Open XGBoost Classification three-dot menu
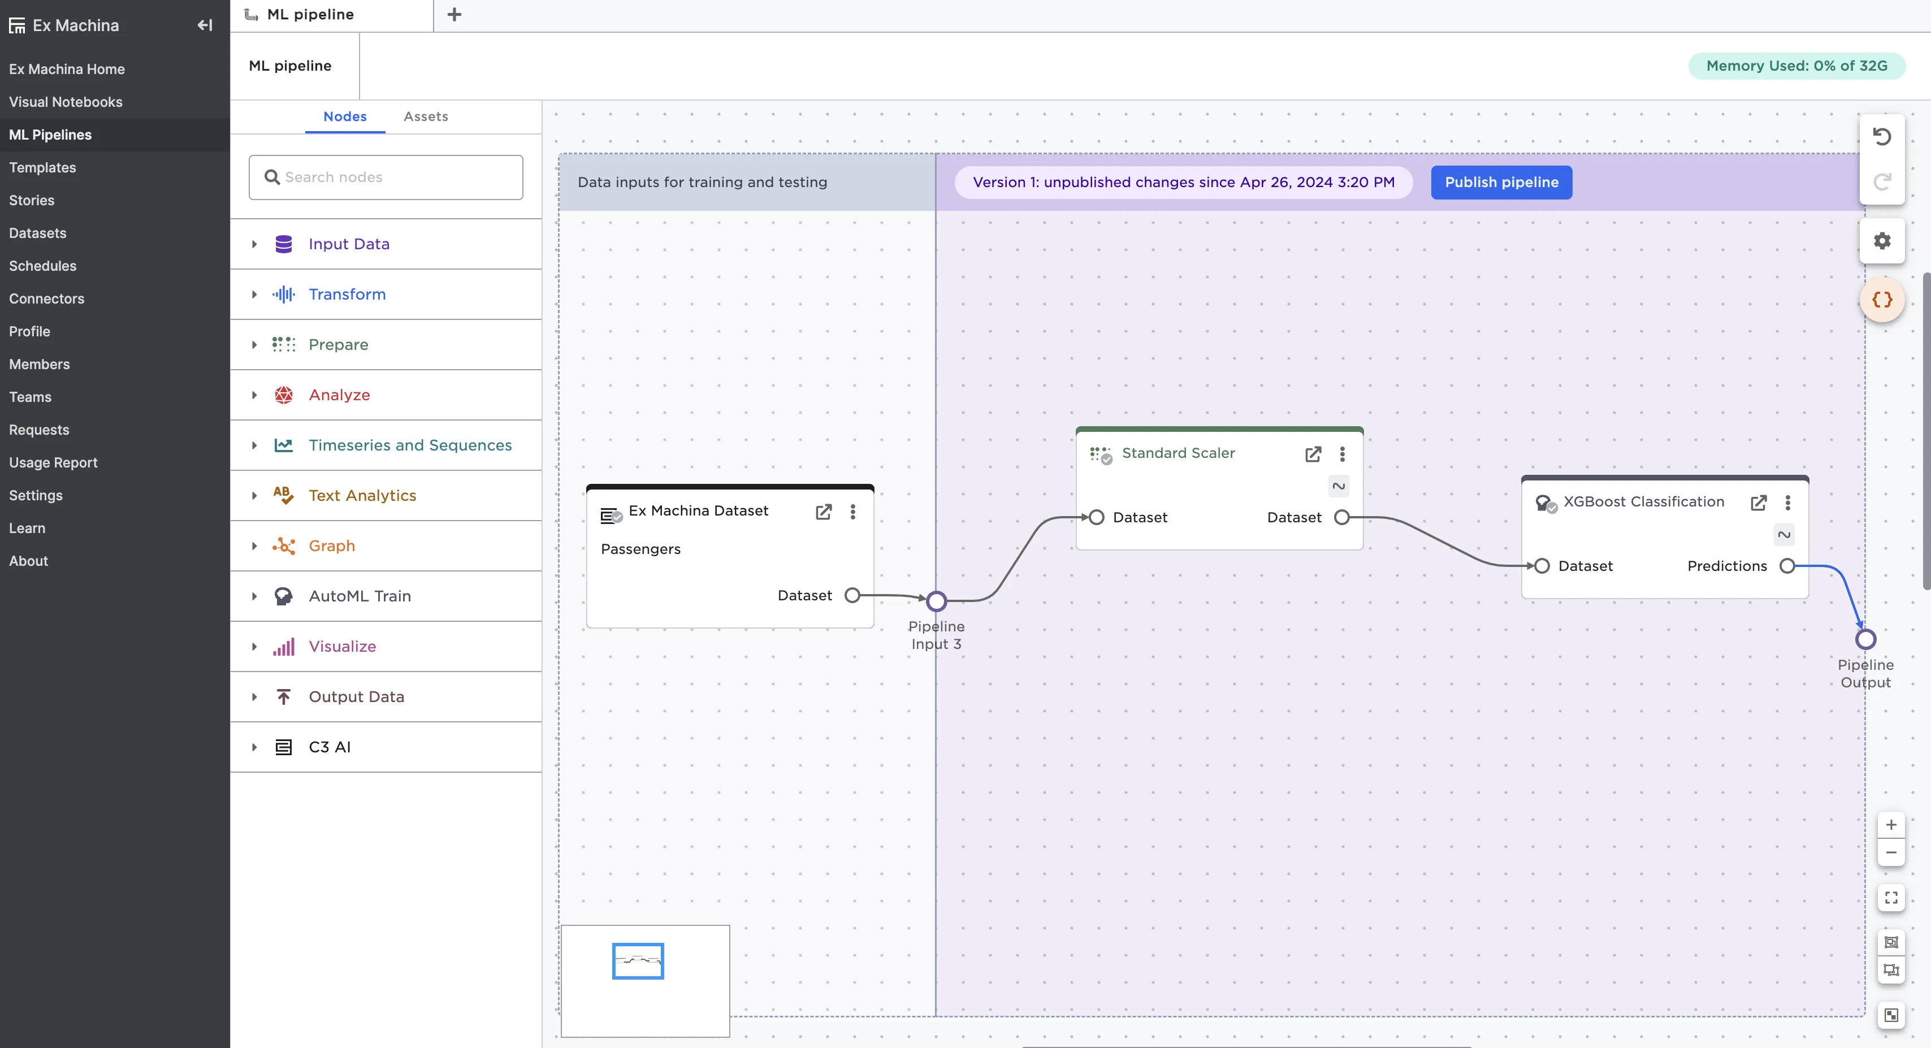Viewport: 1931px width, 1048px height. [x=1788, y=503]
